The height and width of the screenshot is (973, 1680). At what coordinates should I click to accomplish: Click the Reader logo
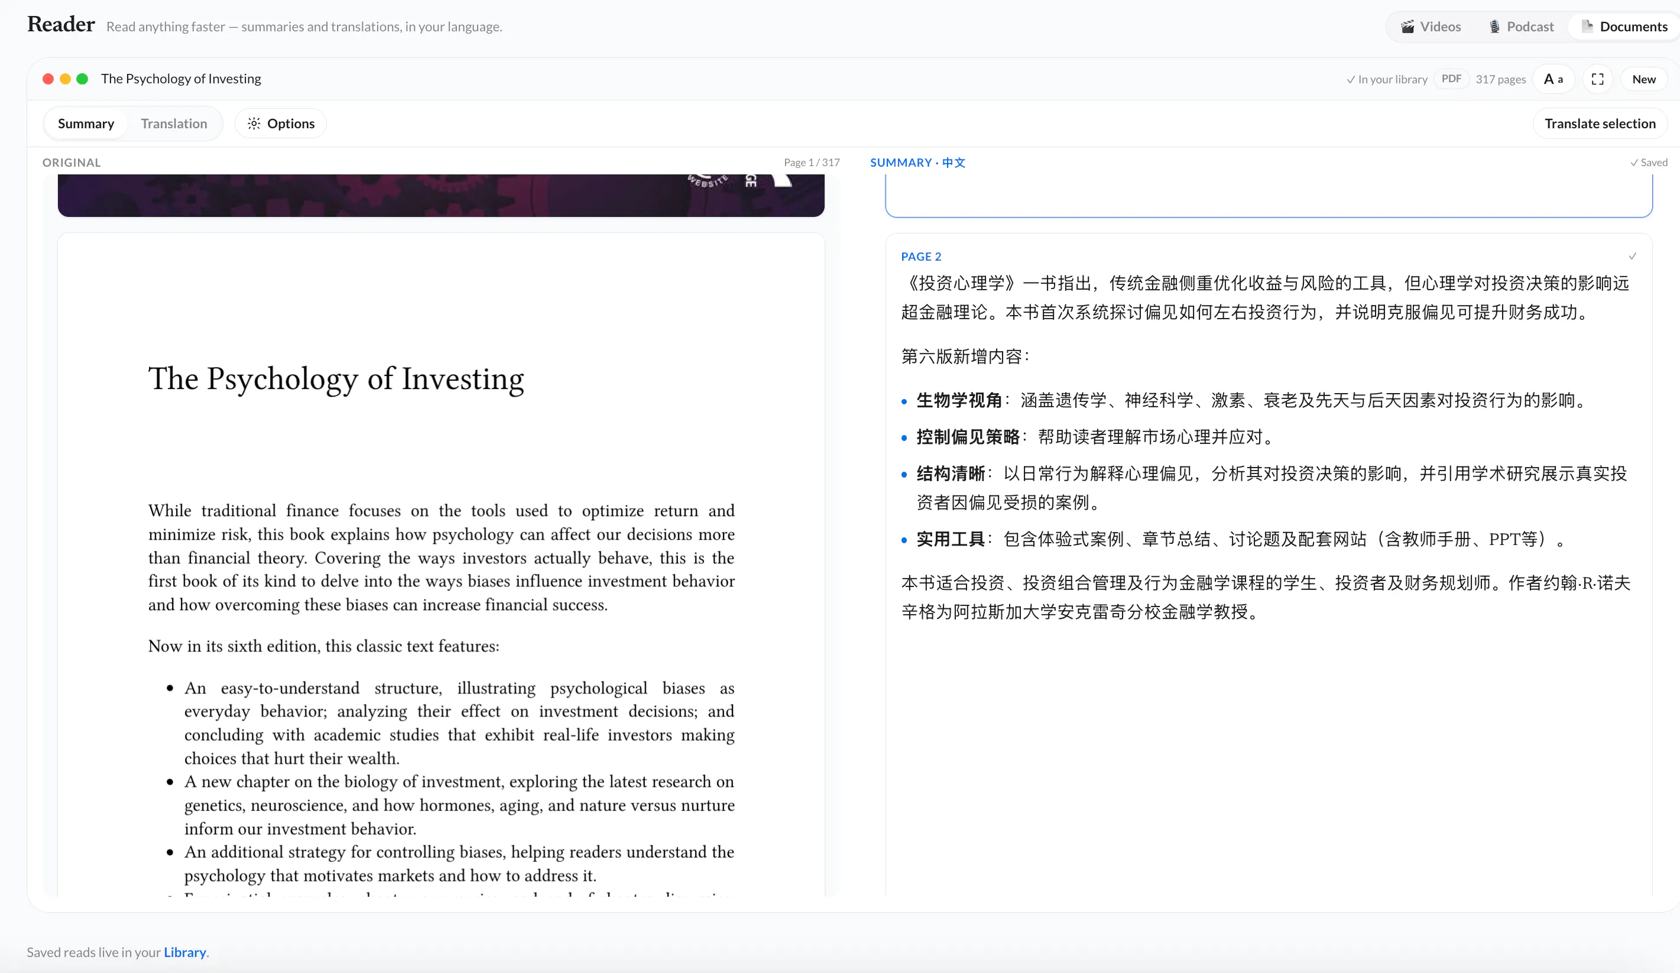[61, 25]
